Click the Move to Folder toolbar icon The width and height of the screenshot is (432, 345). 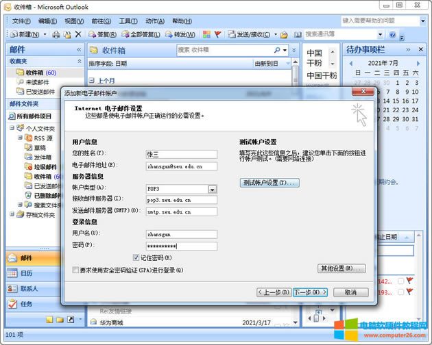click(x=67, y=34)
